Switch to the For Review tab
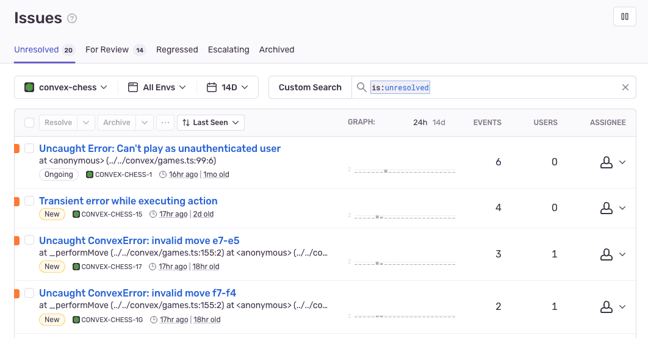 click(x=115, y=50)
